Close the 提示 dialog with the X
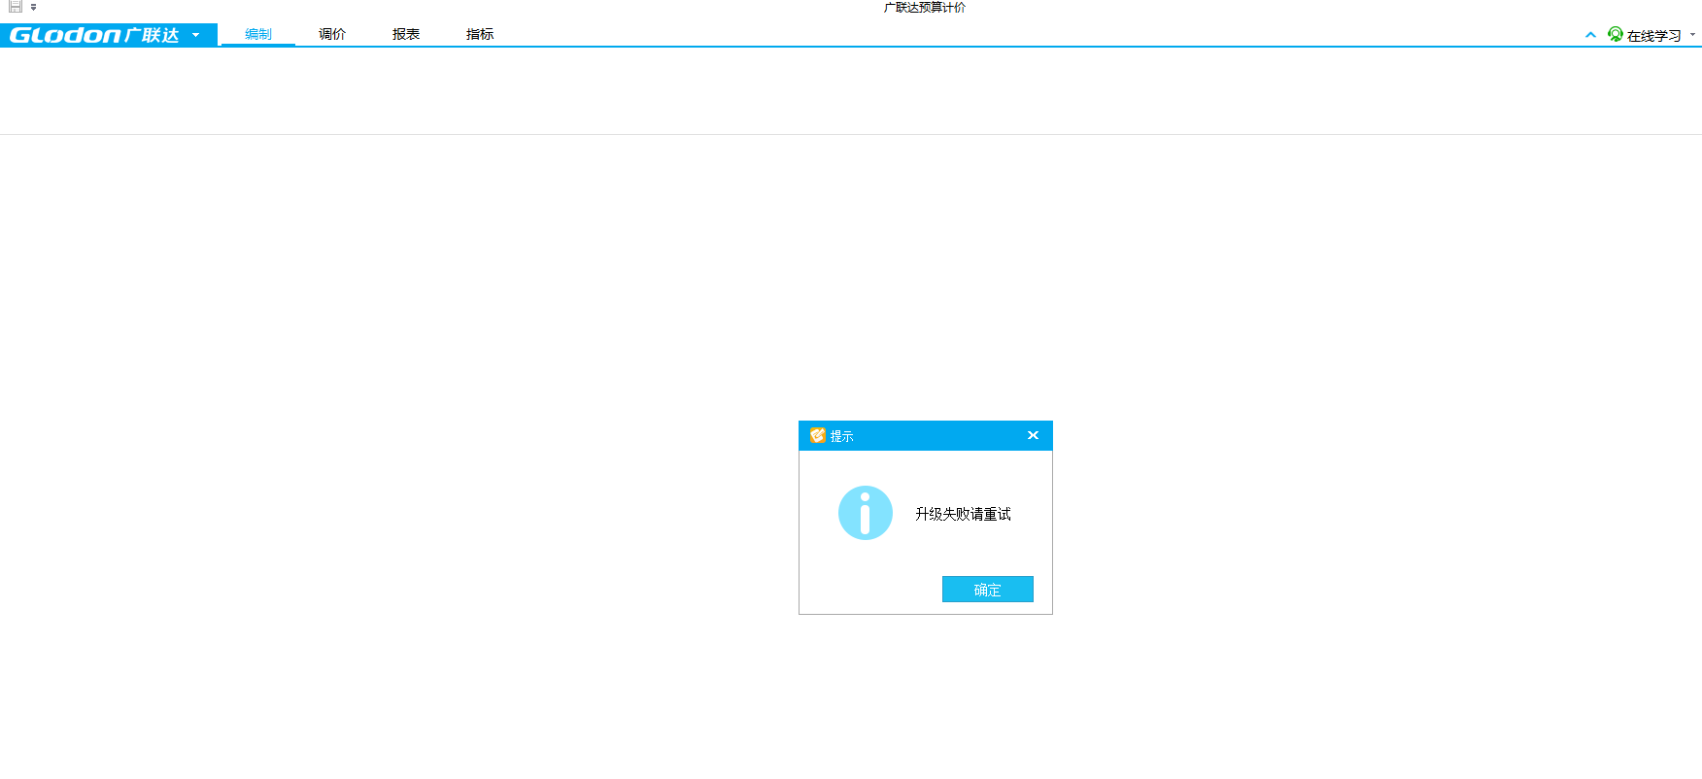The image size is (1702, 779). pos(1033,435)
